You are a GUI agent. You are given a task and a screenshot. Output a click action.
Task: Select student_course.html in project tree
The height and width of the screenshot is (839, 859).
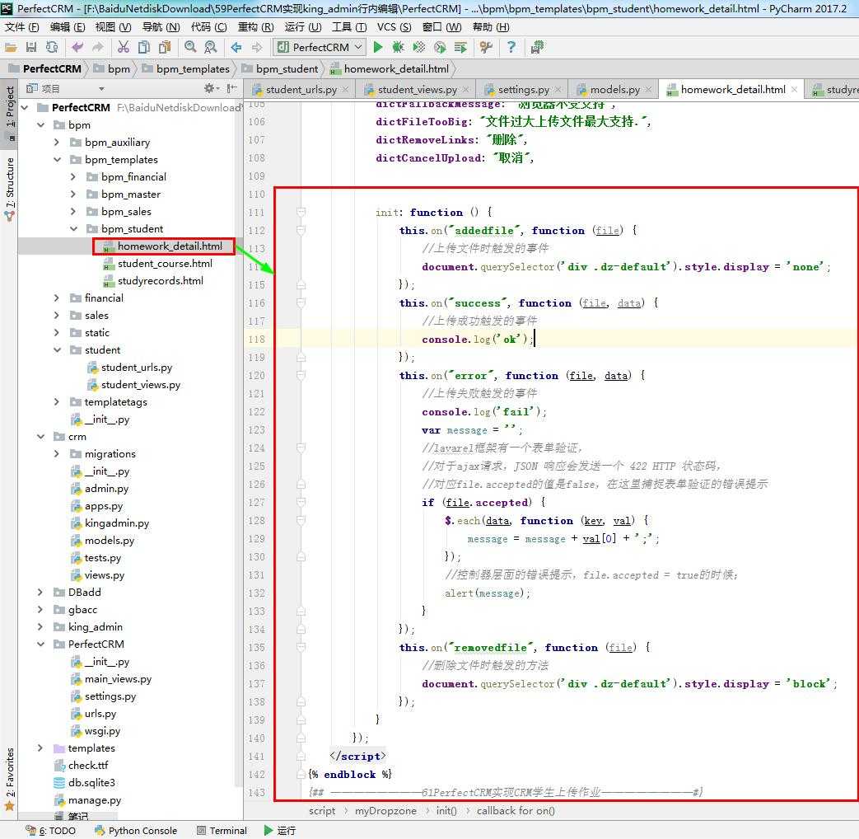pos(165,264)
